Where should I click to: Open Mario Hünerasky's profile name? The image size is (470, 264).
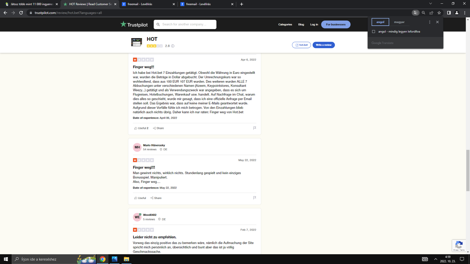point(154,145)
